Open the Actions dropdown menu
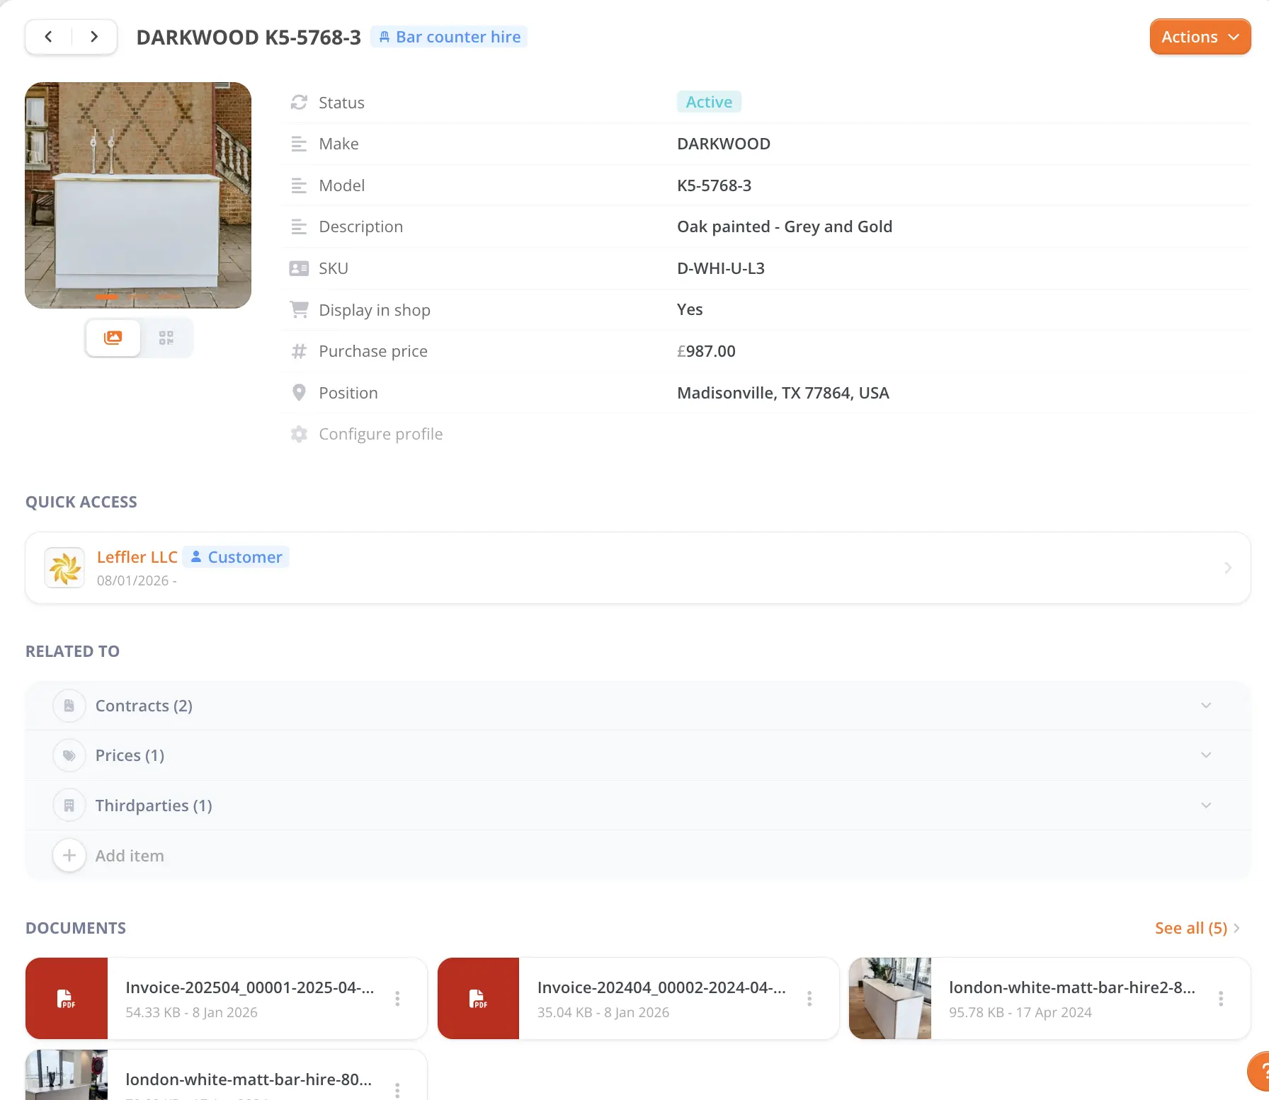The image size is (1269, 1100). (1200, 37)
